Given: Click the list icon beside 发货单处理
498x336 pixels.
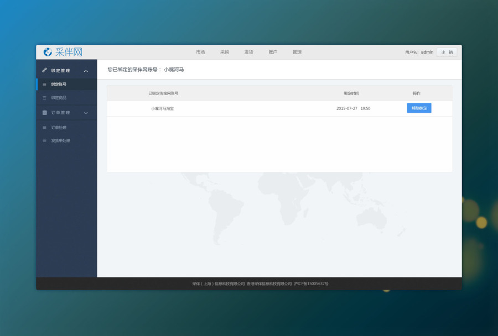Looking at the screenshot, I should [44, 140].
